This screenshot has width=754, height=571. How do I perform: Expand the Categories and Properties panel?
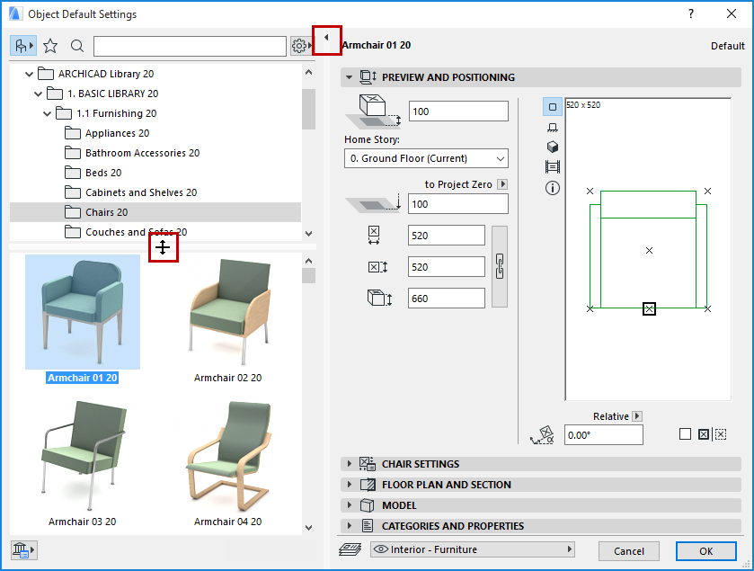click(x=349, y=526)
